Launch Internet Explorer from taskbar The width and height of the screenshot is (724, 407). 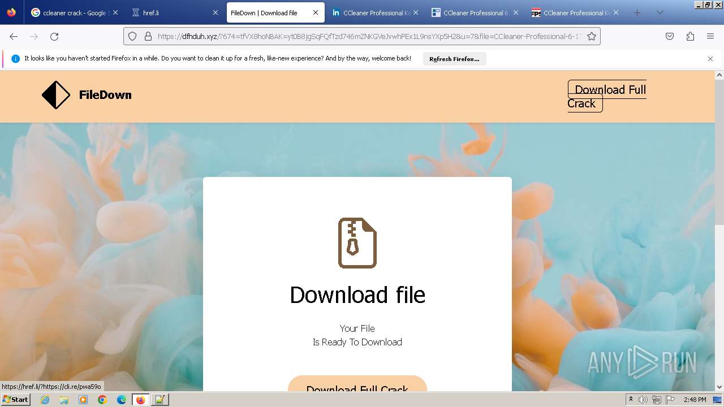[x=45, y=400]
